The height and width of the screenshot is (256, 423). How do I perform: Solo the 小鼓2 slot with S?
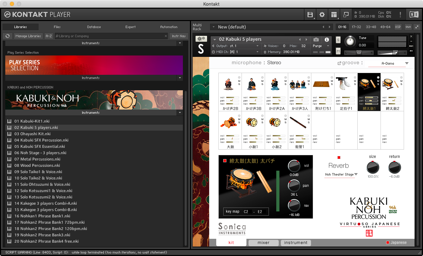tap(285, 123)
